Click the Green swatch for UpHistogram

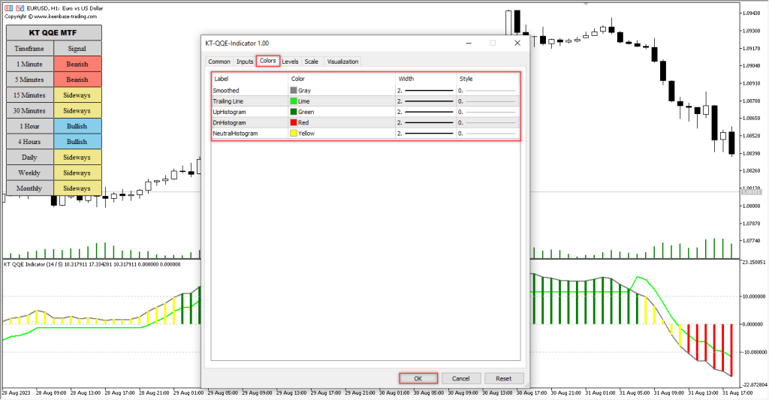pyautogui.click(x=294, y=112)
